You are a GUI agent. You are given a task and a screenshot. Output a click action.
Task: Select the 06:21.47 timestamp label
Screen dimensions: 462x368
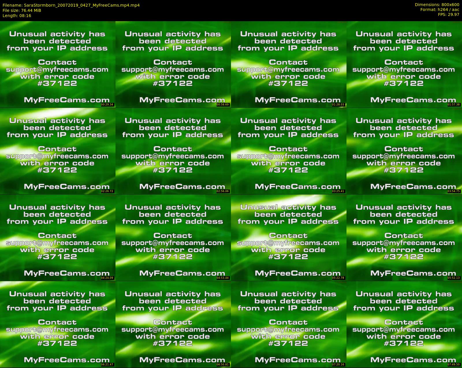click(107, 365)
